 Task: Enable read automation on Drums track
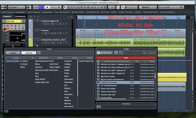[59, 33]
